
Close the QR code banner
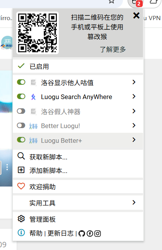[136, 15]
